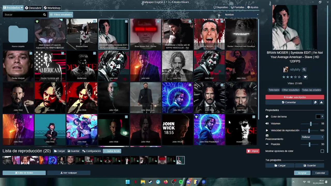Viewport: 331px width, 186px height.
Task: Click the Posición slider handle
Action: point(309,144)
